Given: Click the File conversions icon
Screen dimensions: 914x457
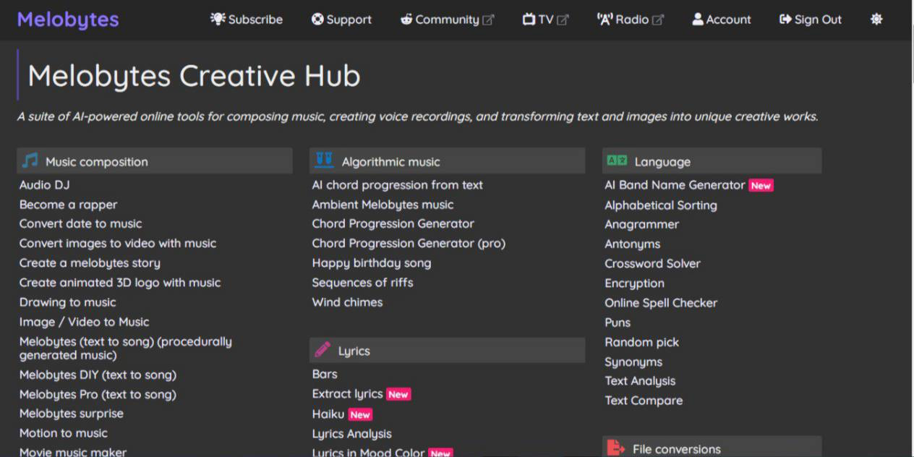Looking at the screenshot, I should click(x=615, y=448).
